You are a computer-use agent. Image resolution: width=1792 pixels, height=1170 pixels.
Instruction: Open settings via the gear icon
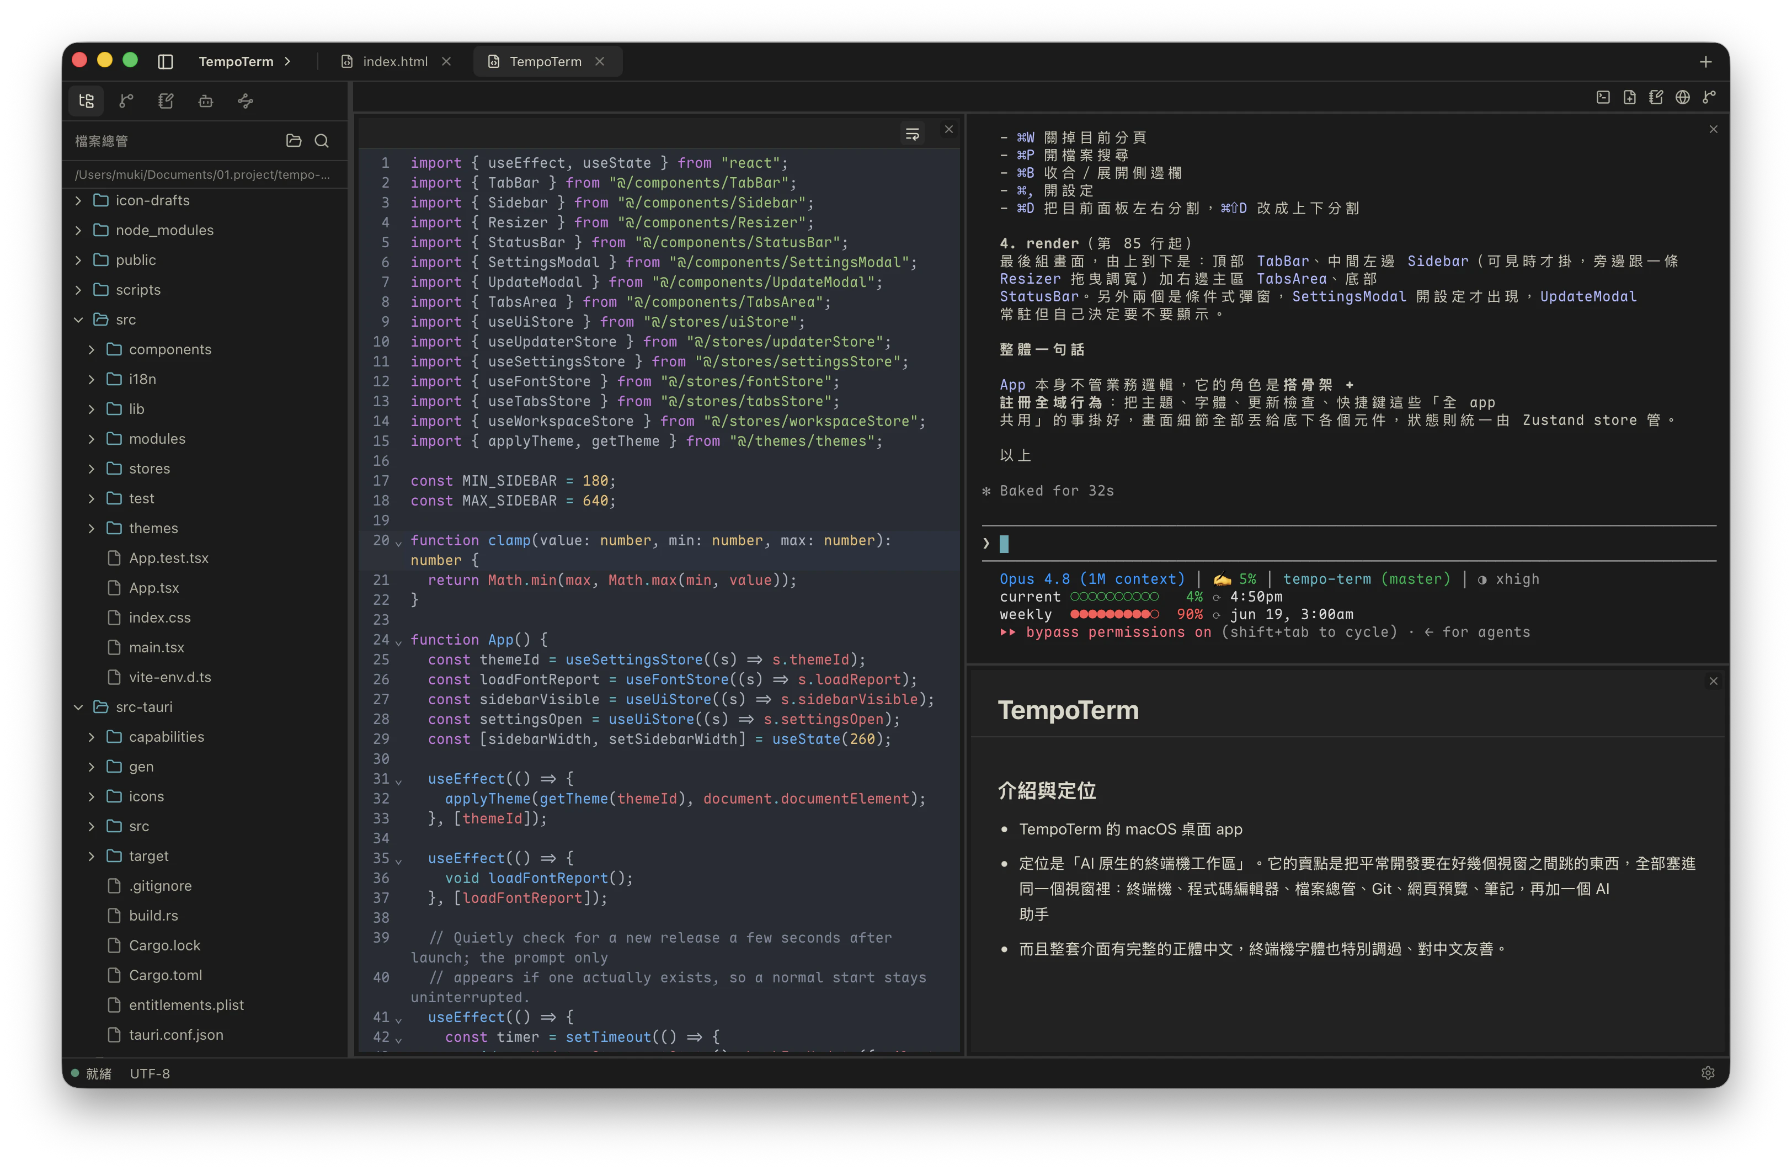(x=1708, y=1073)
